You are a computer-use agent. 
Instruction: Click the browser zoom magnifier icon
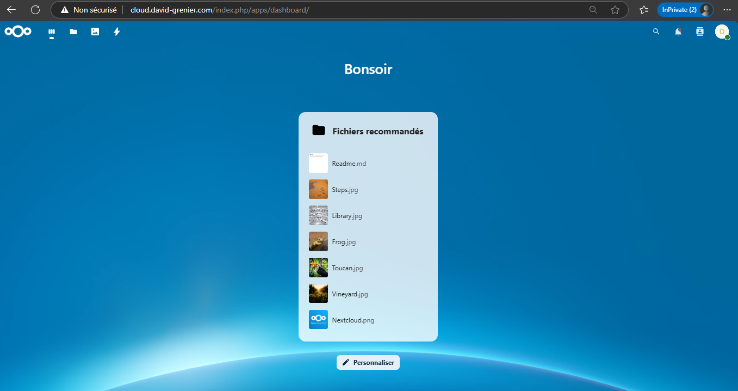pos(593,10)
